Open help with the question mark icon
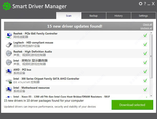The width and height of the screenshot is (157, 119). click(145, 4)
